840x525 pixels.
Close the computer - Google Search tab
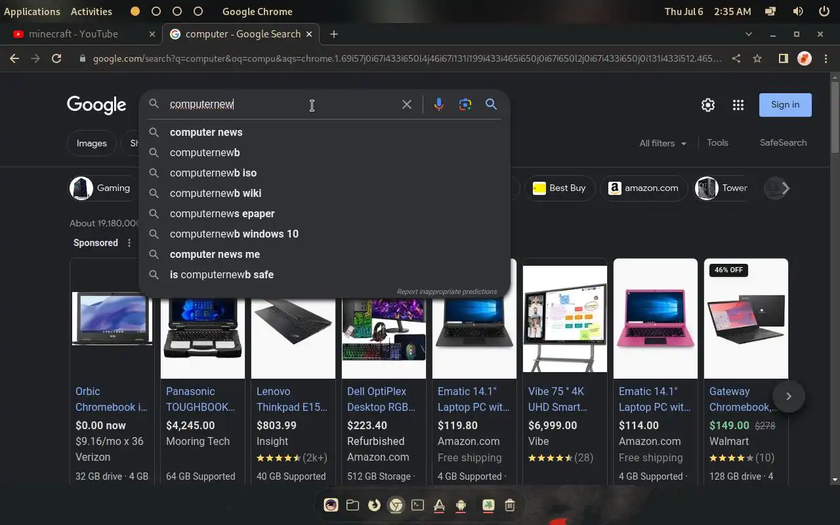click(x=309, y=34)
